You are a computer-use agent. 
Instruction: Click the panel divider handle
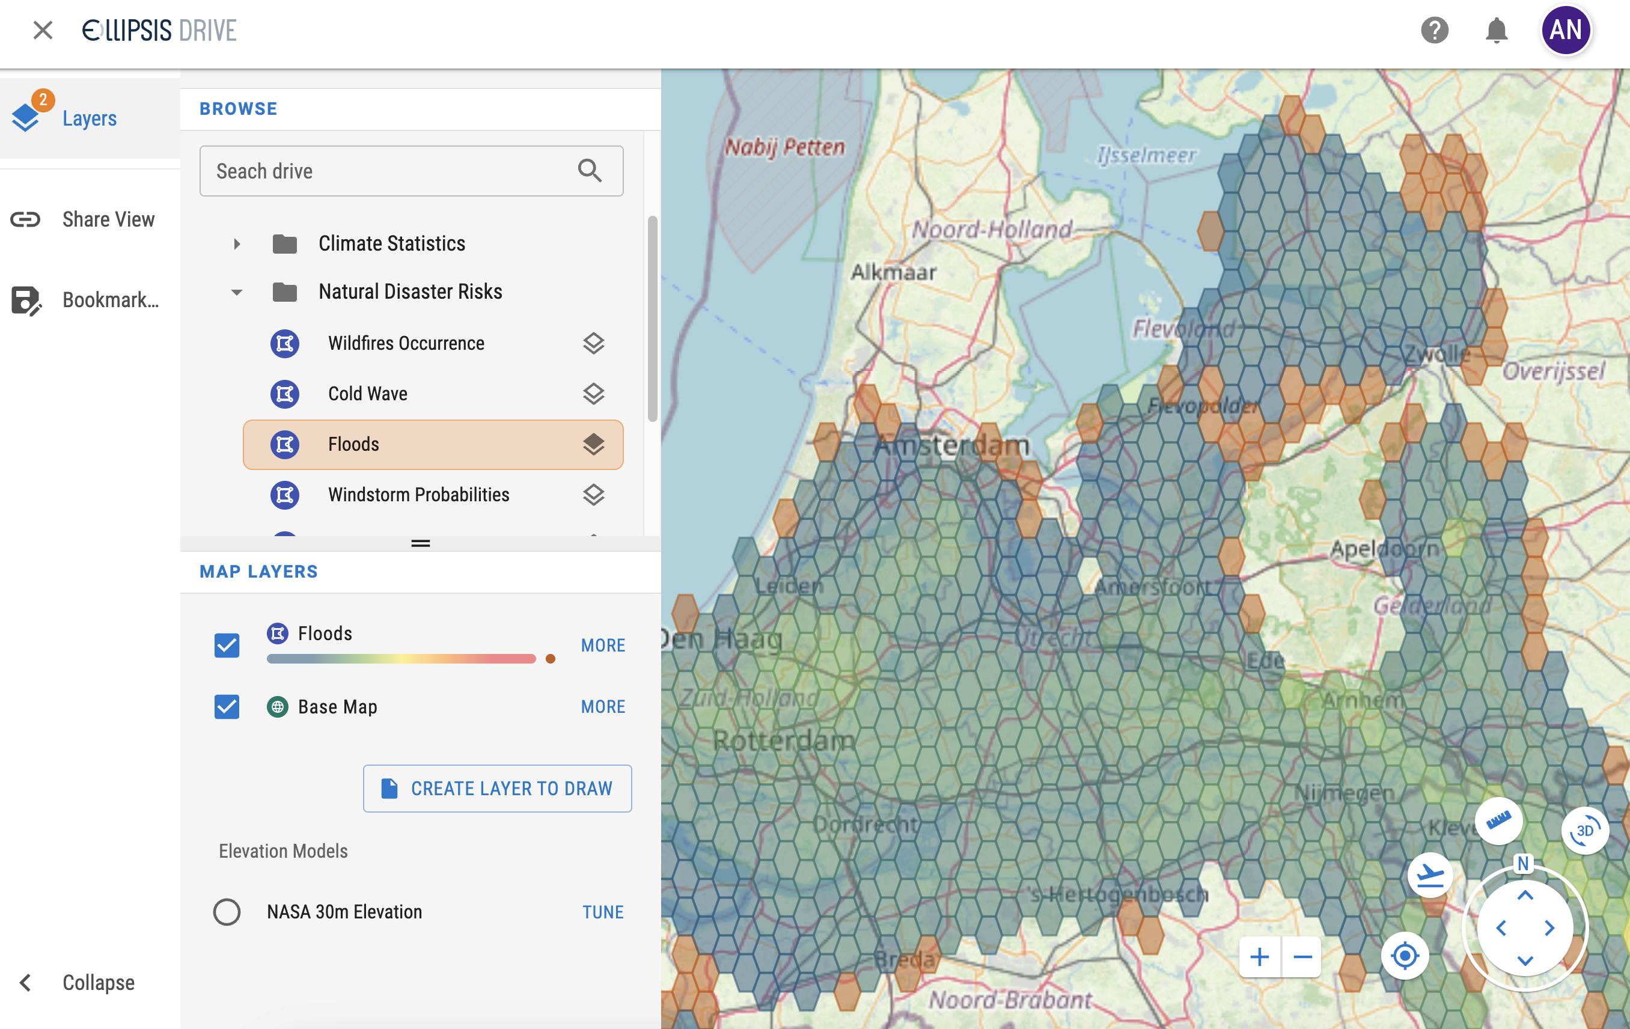coord(420,543)
